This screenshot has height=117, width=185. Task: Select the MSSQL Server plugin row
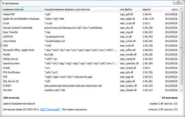point(90,59)
